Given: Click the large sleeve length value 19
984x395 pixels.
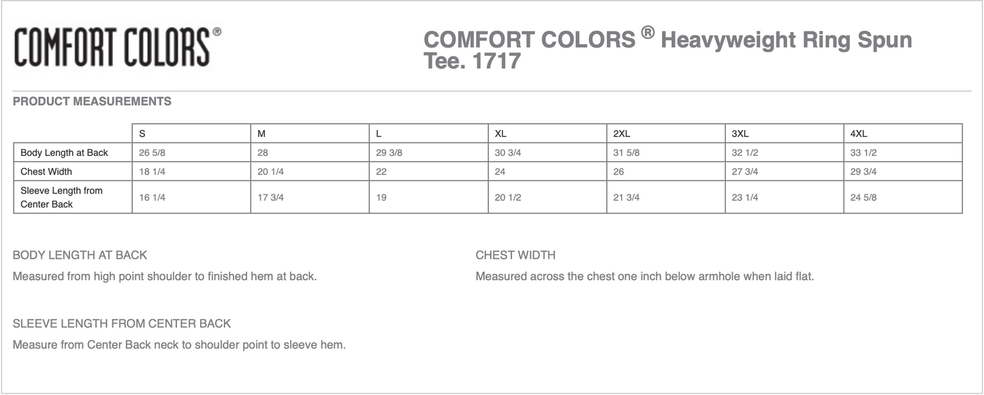Looking at the screenshot, I should [381, 197].
